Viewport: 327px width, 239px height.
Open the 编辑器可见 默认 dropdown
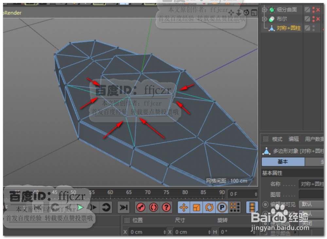(x=311, y=204)
